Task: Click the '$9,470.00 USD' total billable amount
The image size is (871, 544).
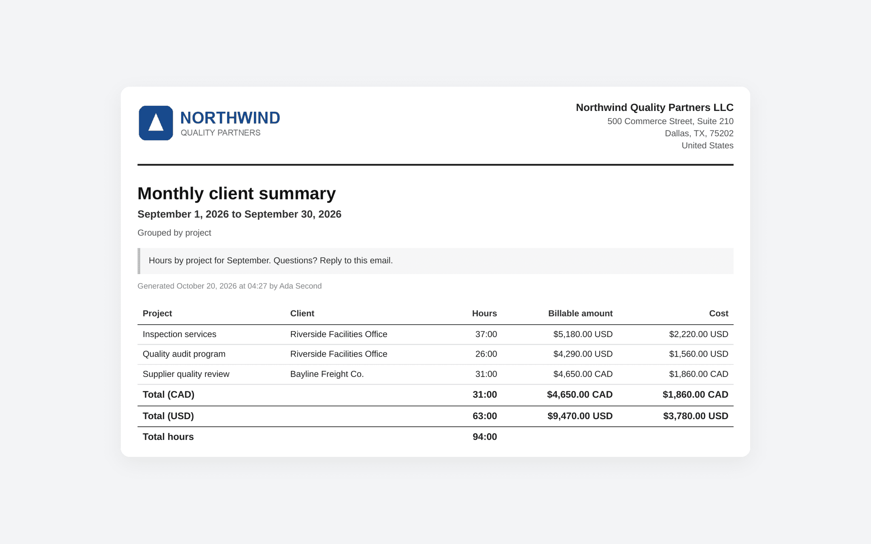Action: [x=580, y=416]
